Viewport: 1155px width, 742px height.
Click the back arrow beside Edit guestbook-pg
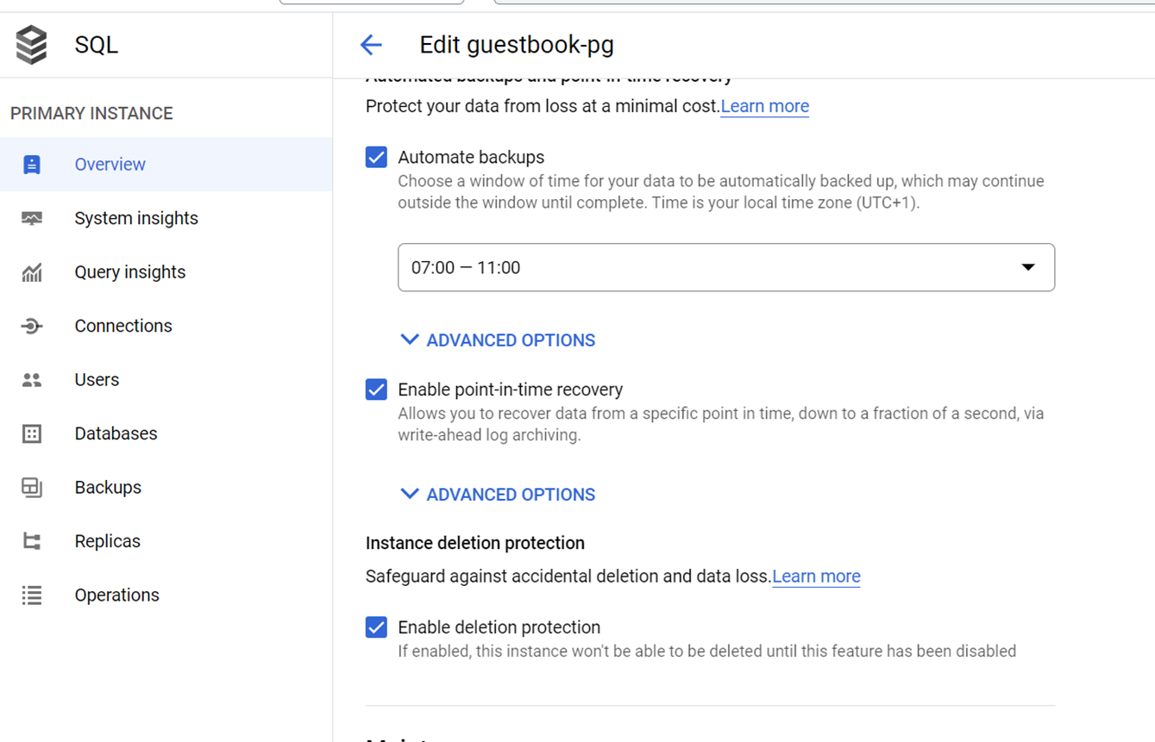point(371,45)
